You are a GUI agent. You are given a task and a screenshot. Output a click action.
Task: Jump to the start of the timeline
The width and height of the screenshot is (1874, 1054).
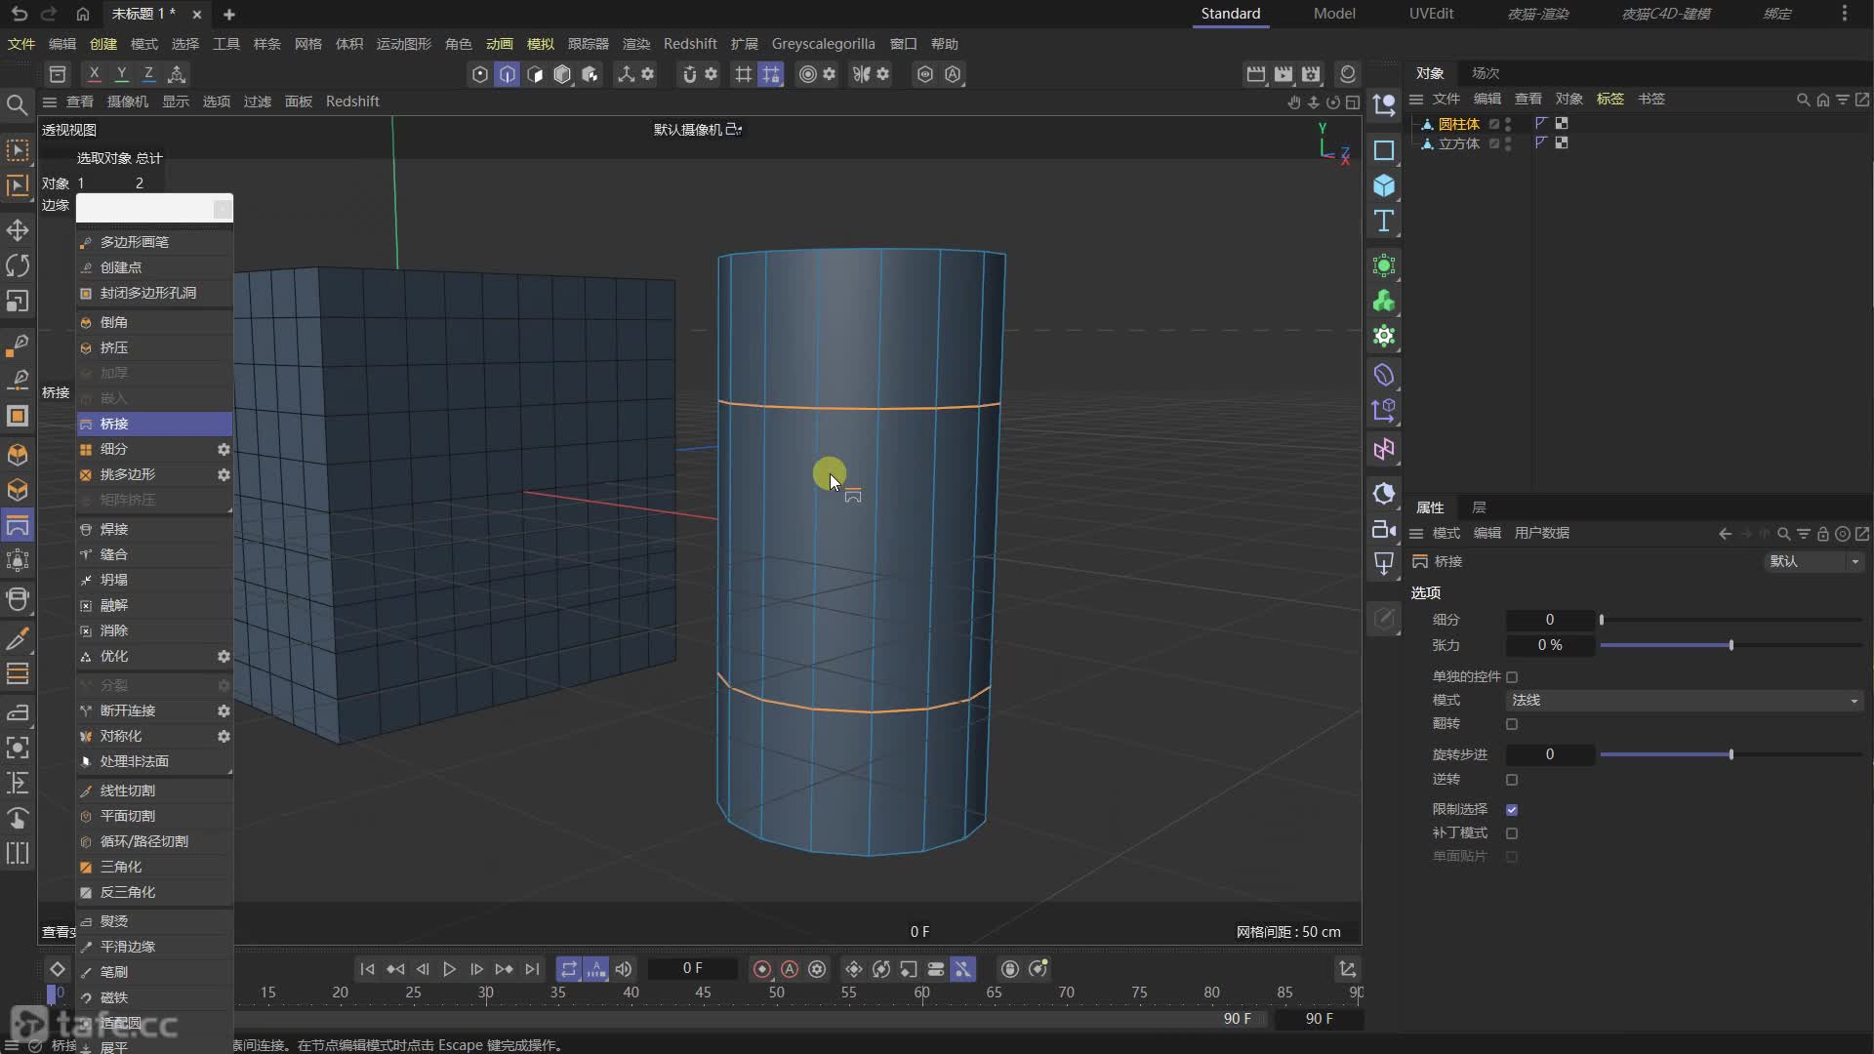tap(367, 969)
